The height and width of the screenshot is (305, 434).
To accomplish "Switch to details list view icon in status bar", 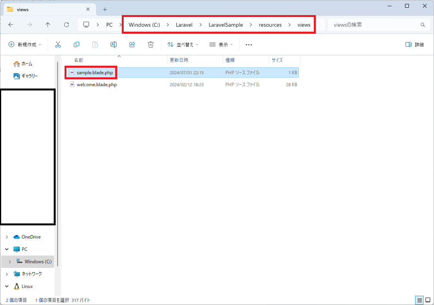I will (420, 300).
